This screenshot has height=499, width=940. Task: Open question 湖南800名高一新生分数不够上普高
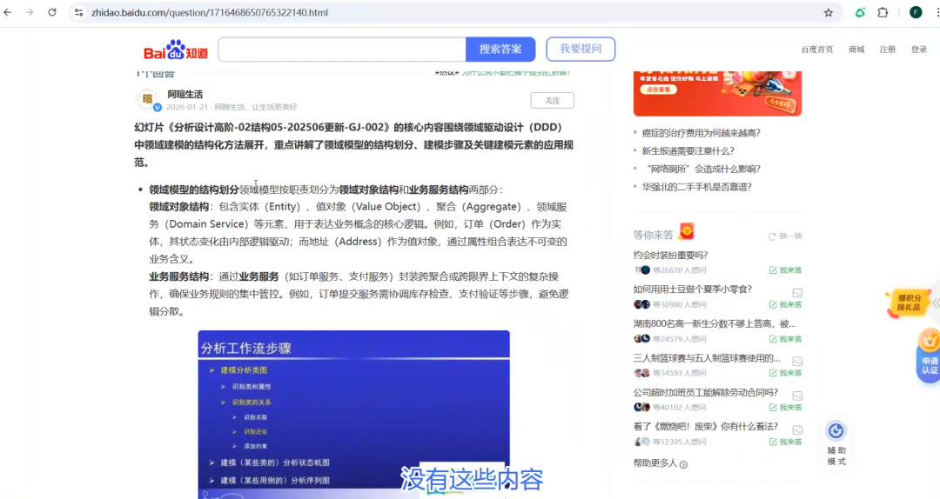tap(715, 324)
